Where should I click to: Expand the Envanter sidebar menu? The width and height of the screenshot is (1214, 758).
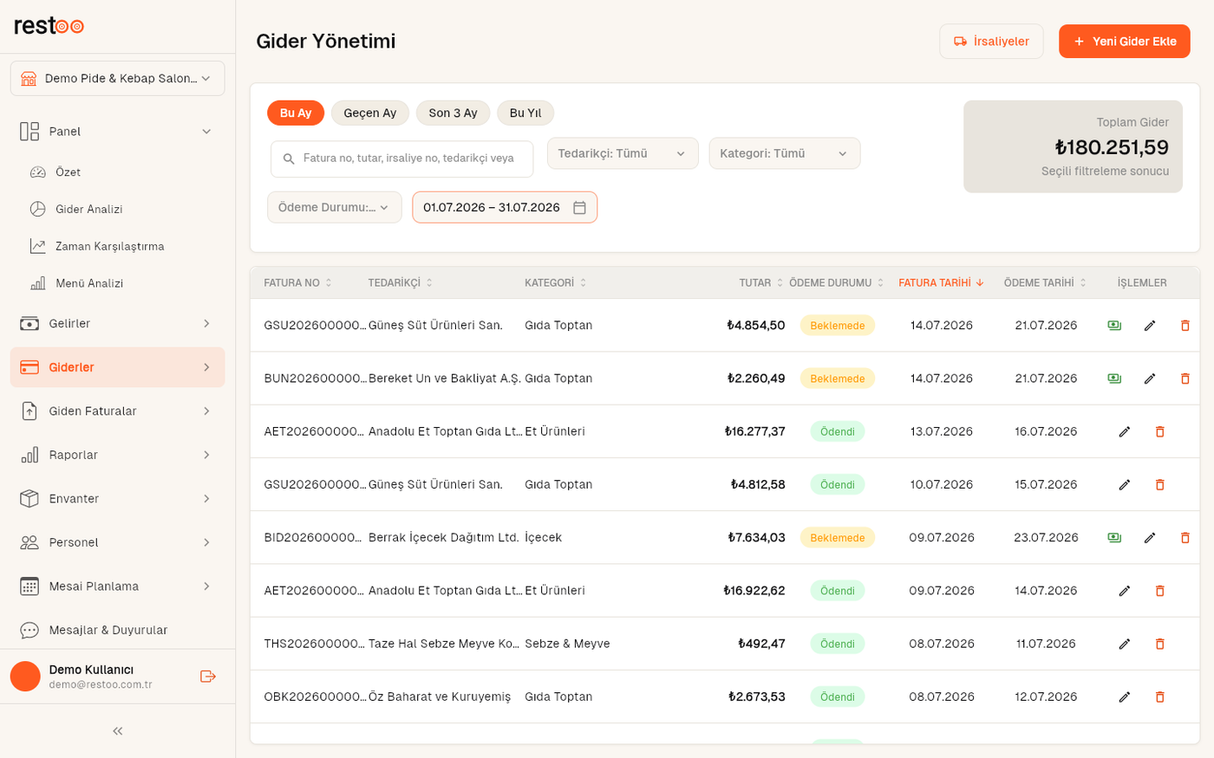pos(118,499)
